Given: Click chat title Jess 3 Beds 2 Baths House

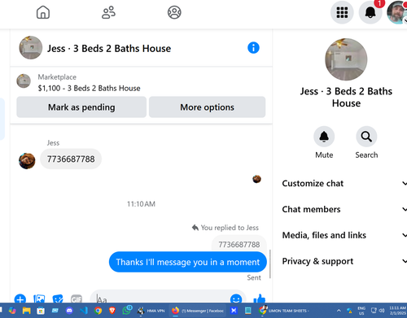Looking at the screenshot, I should pos(109,49).
